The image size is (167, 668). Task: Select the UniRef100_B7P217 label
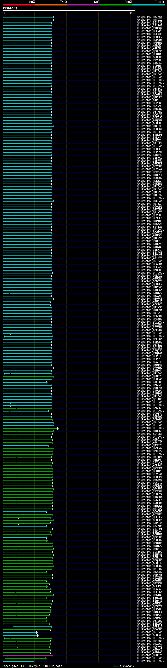pos(150,626)
